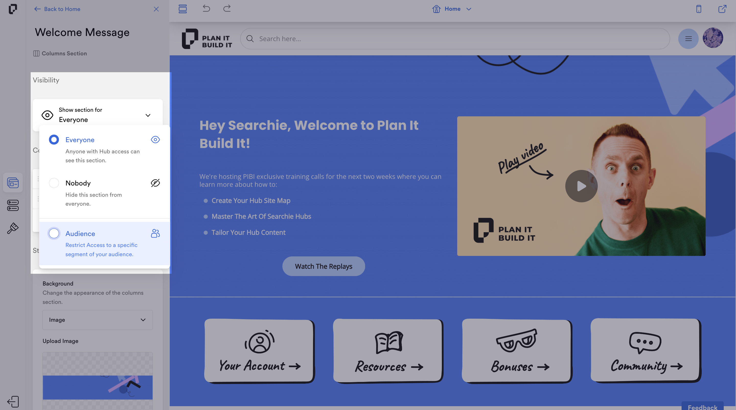
Task: Click the Upload Image label
Action: coord(60,341)
